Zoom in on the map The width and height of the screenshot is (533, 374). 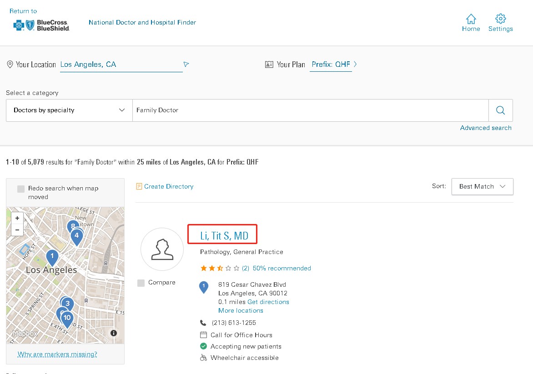(x=17, y=218)
